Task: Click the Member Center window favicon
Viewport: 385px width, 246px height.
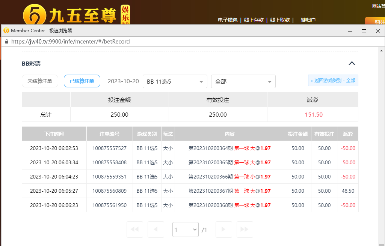Action: (6, 31)
